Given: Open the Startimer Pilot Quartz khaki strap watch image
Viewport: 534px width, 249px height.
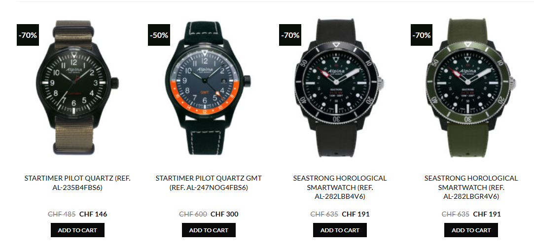Looking at the screenshot, I should coord(77,88).
